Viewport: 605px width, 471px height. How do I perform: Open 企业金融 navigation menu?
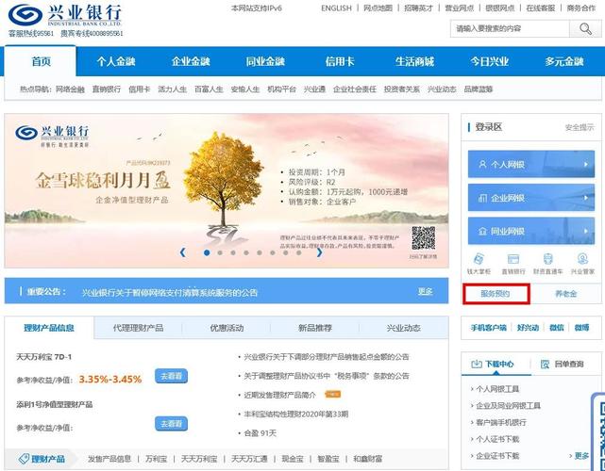click(x=191, y=61)
